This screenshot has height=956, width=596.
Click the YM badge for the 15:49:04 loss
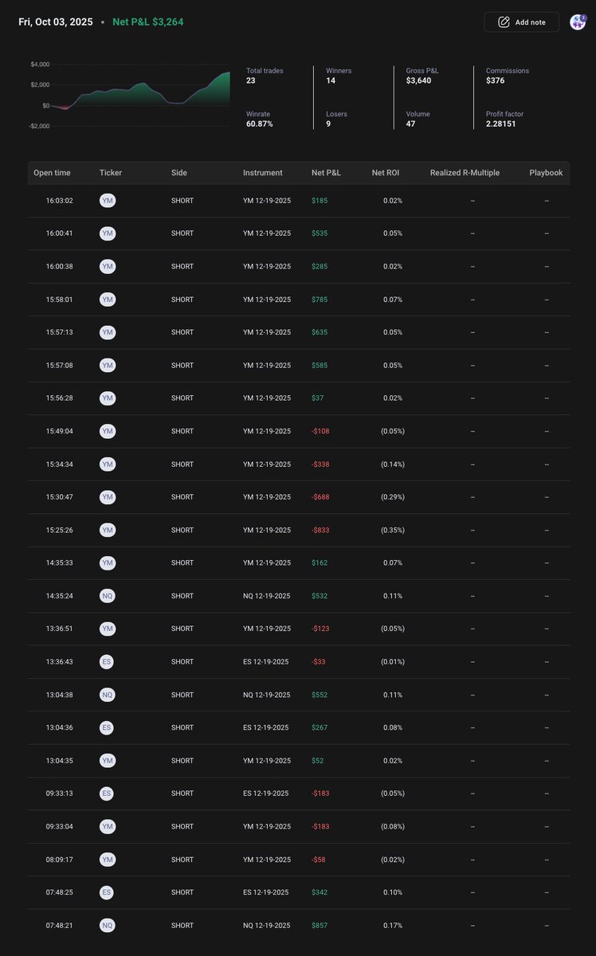[x=108, y=431]
